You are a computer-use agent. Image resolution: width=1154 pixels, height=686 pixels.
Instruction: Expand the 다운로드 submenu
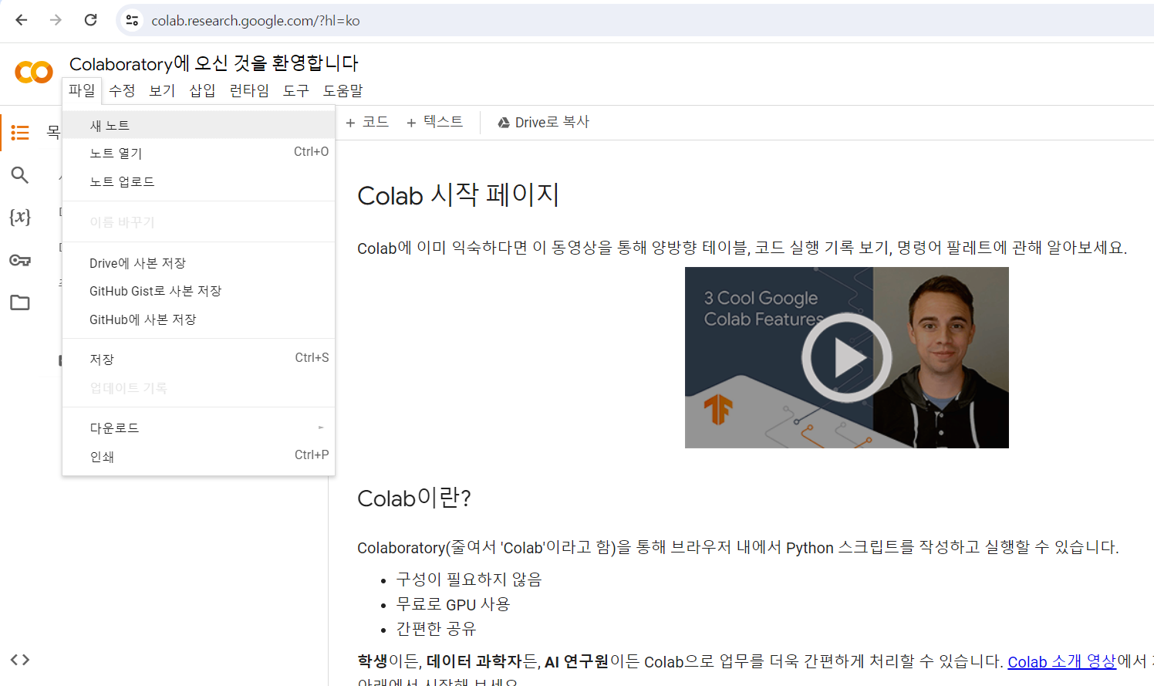point(198,427)
